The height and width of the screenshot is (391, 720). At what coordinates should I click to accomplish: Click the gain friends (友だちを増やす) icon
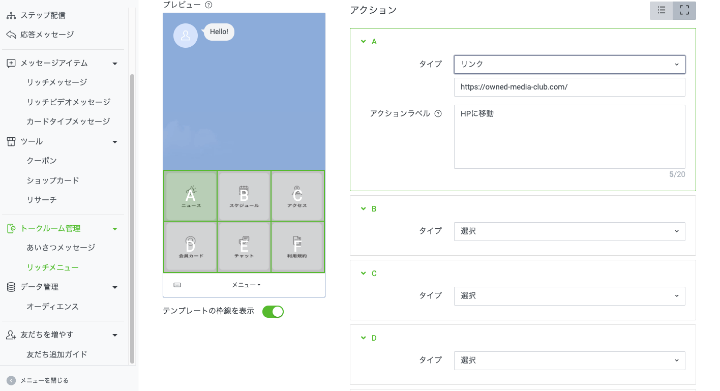(x=11, y=335)
